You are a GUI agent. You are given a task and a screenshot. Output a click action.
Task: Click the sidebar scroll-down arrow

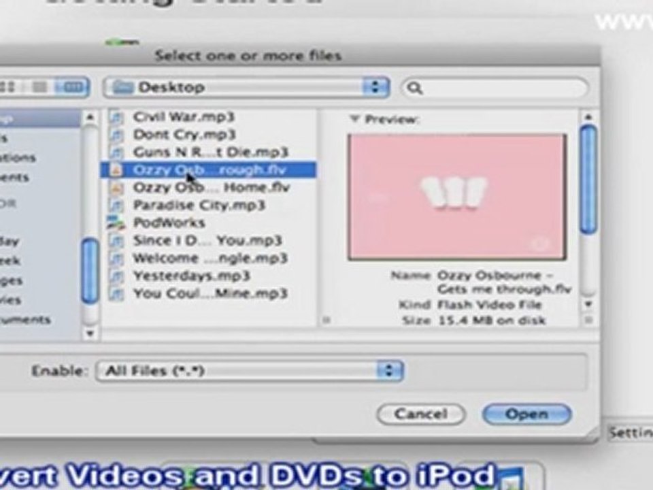coord(90,333)
